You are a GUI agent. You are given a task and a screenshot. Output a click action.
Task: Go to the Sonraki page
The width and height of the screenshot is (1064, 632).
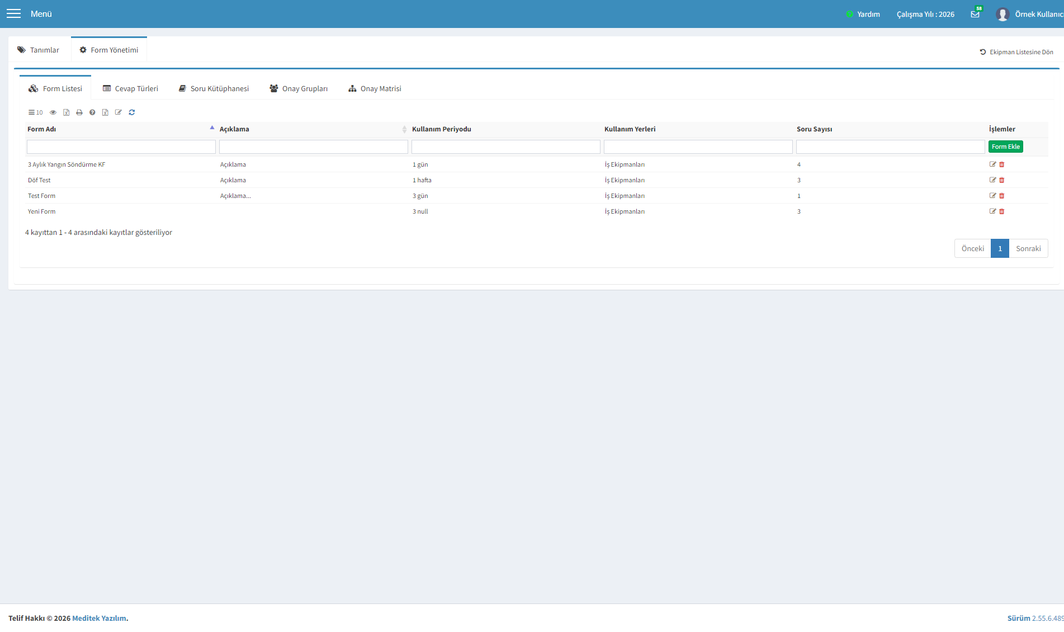click(1028, 248)
